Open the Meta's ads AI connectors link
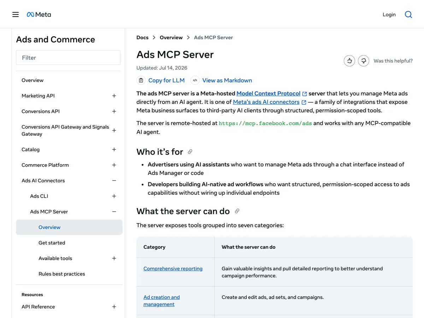This screenshot has width=424, height=318. coord(266,102)
